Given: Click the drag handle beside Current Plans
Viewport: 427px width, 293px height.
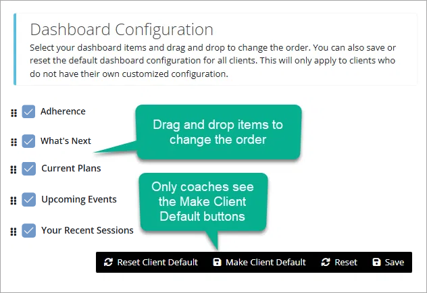Looking at the screenshot, I should tap(14, 170).
